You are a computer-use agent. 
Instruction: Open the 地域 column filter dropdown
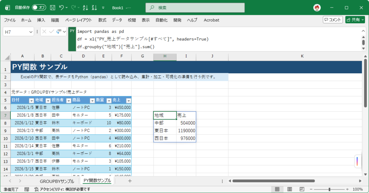point(48,101)
